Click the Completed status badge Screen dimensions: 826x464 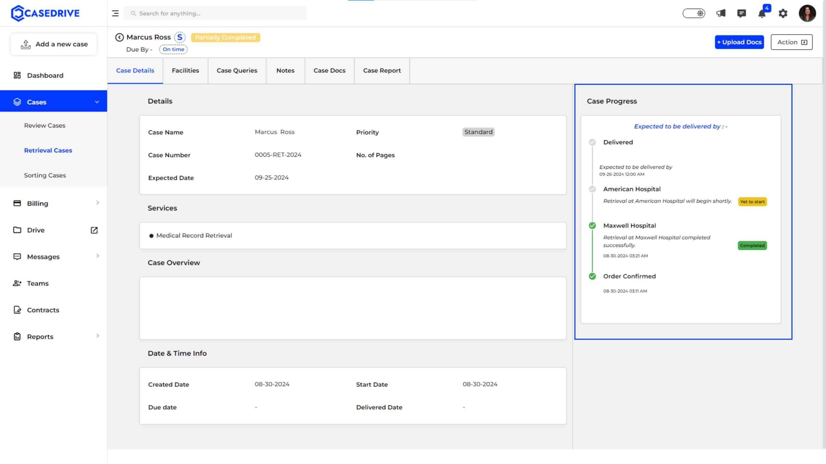(x=752, y=246)
